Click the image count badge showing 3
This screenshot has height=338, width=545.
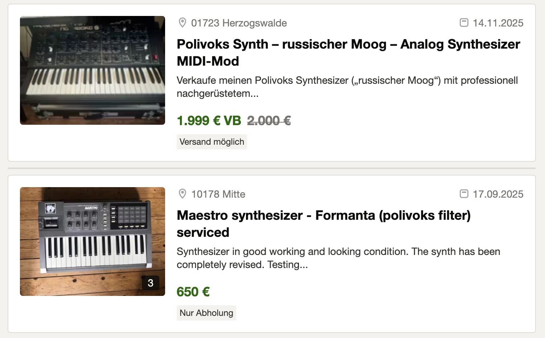[x=151, y=283]
